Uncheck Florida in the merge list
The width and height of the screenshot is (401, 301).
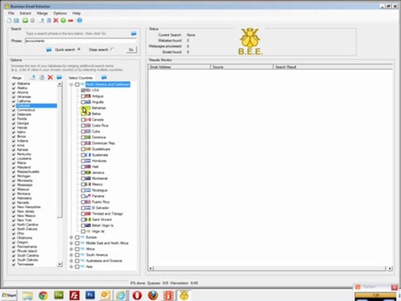13,119
